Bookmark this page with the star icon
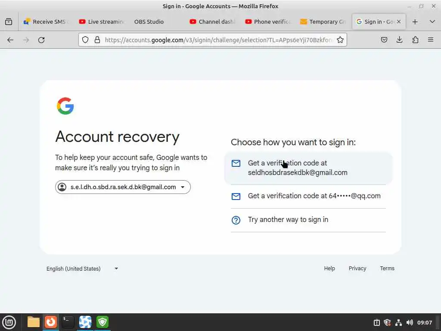The image size is (441, 331). click(340, 40)
